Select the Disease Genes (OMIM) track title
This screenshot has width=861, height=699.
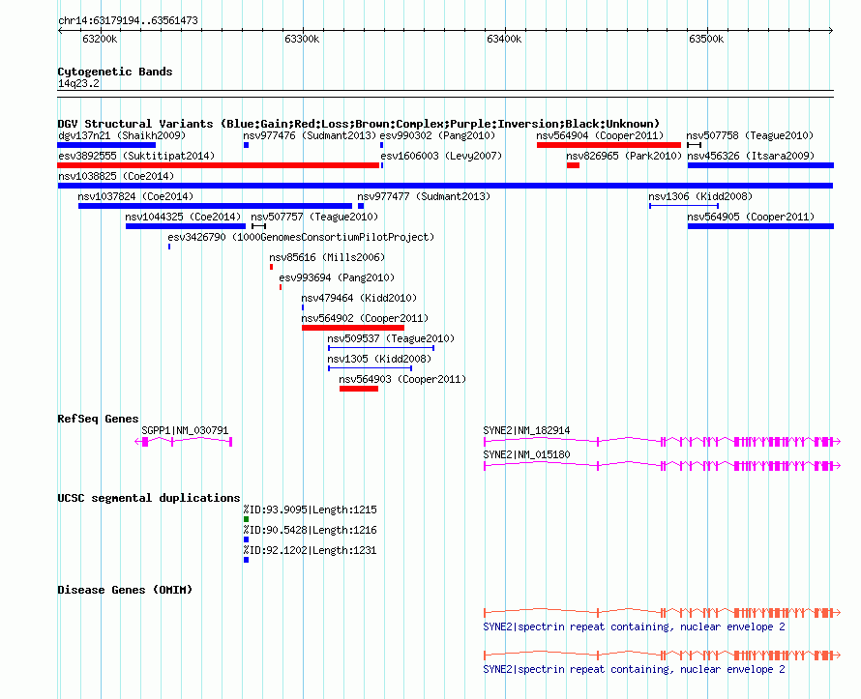pos(125,590)
